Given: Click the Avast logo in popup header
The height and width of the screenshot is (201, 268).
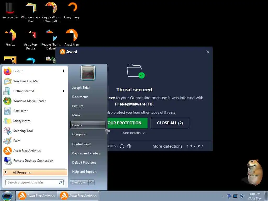Looking at the screenshot, I should pyautogui.click(x=69, y=52).
